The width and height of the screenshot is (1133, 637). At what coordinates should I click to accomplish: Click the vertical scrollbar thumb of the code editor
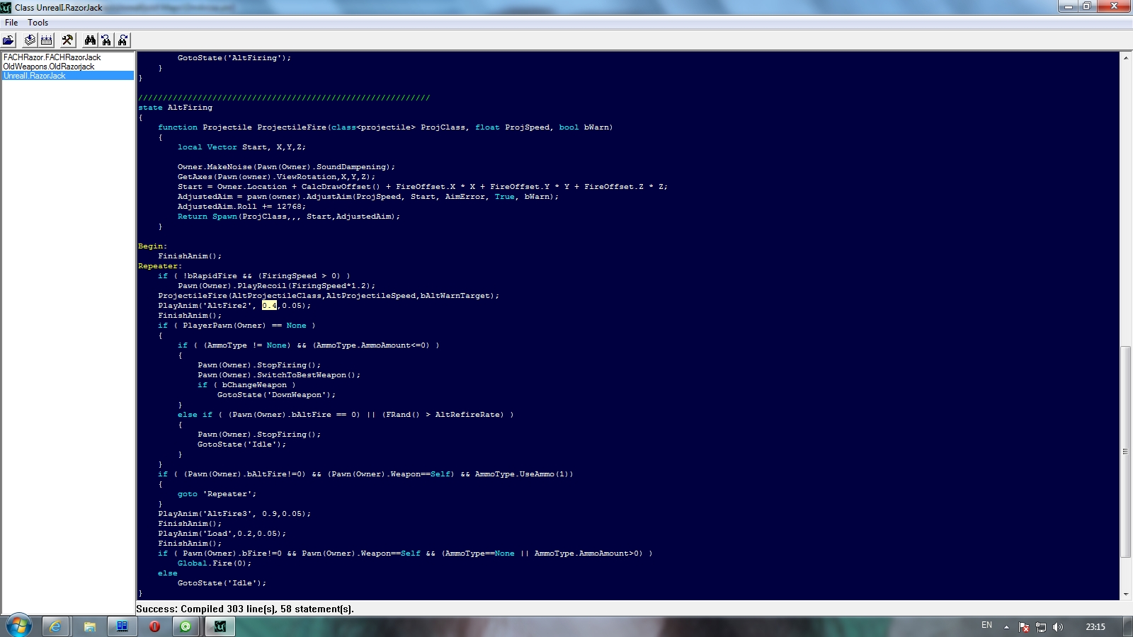pos(1125,452)
